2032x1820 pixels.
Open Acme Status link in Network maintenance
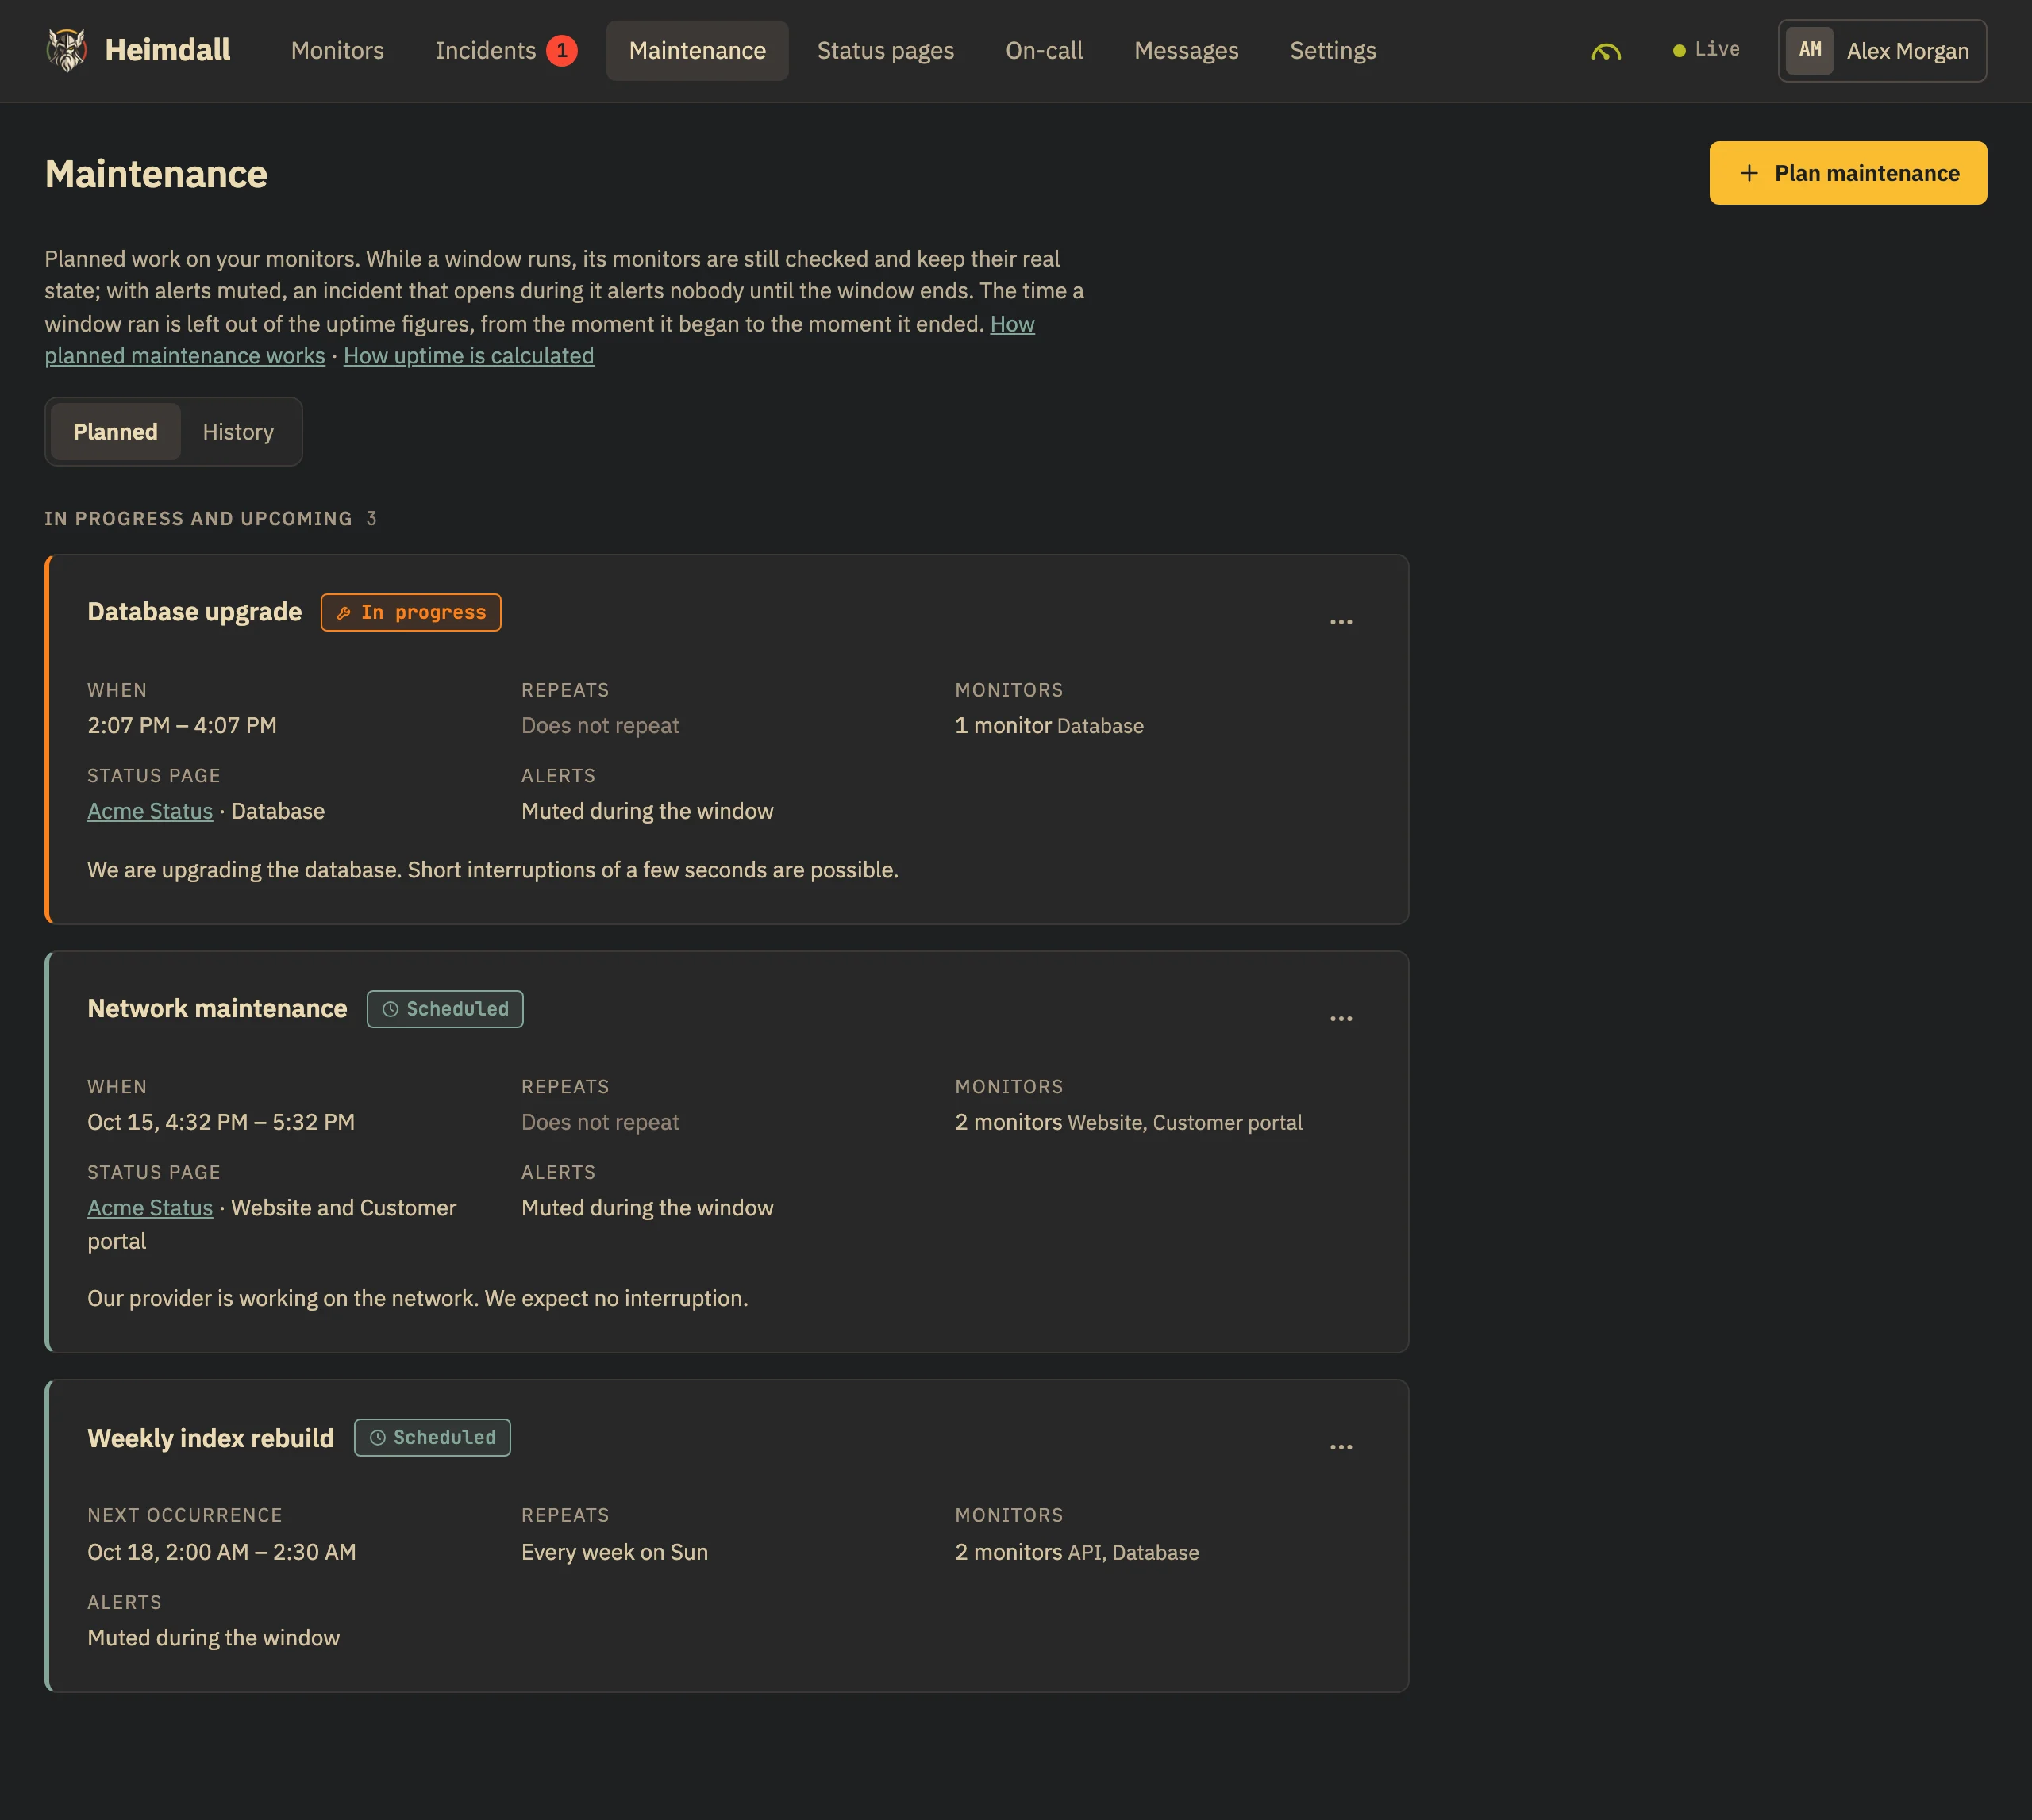[150, 1208]
